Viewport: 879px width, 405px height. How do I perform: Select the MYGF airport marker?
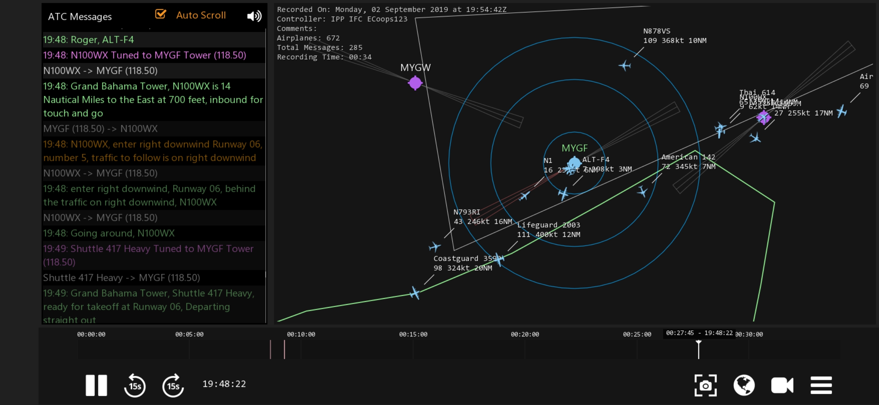point(574,163)
